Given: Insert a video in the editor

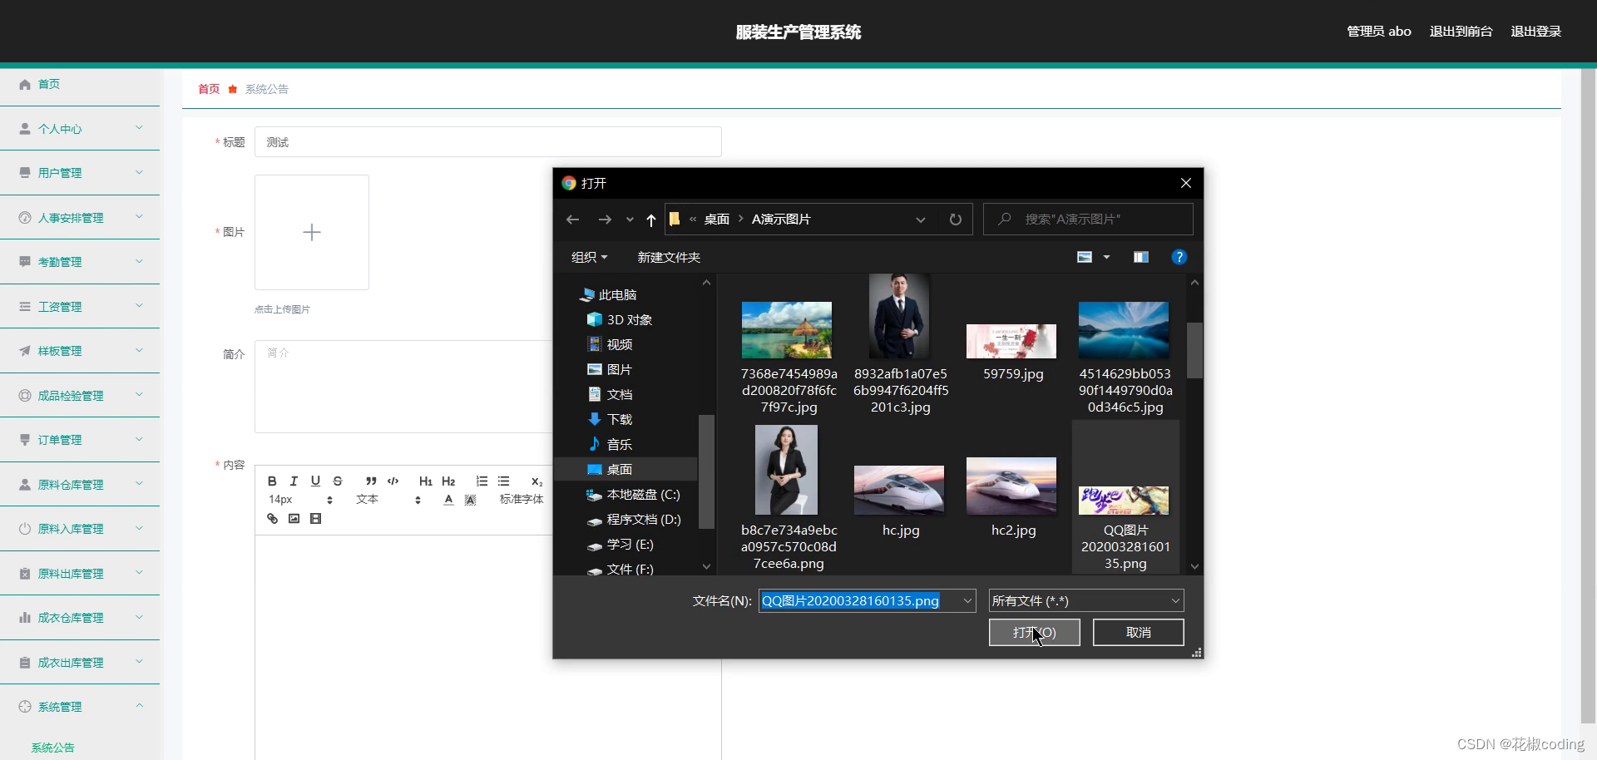Looking at the screenshot, I should click(315, 519).
